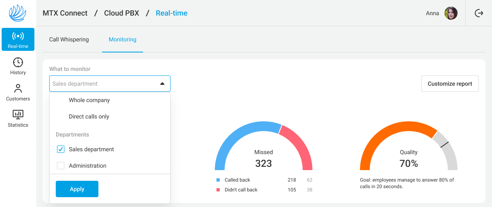Click the MTX Connect breadcrumb link
The height and width of the screenshot is (207, 492).
(65, 13)
